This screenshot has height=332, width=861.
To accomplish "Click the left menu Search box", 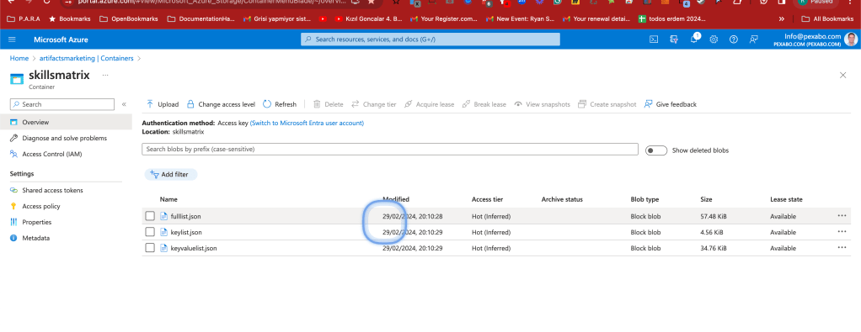I will (62, 104).
